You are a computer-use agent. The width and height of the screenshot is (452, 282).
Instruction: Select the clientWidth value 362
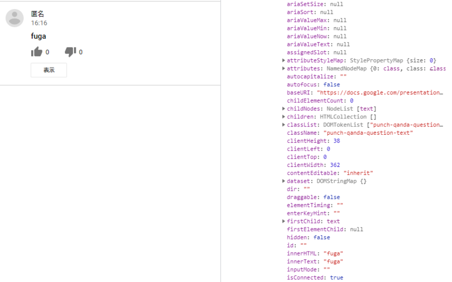(335, 165)
